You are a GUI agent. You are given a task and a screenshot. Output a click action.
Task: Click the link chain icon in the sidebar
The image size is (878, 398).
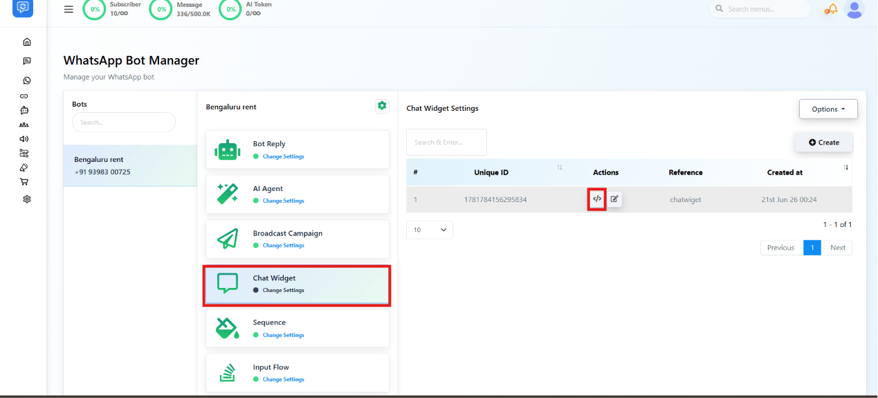pyautogui.click(x=24, y=96)
